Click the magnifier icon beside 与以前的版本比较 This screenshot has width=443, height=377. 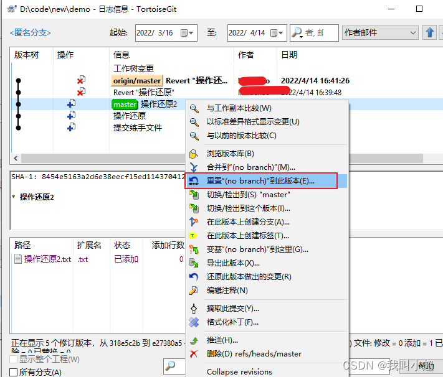click(194, 136)
